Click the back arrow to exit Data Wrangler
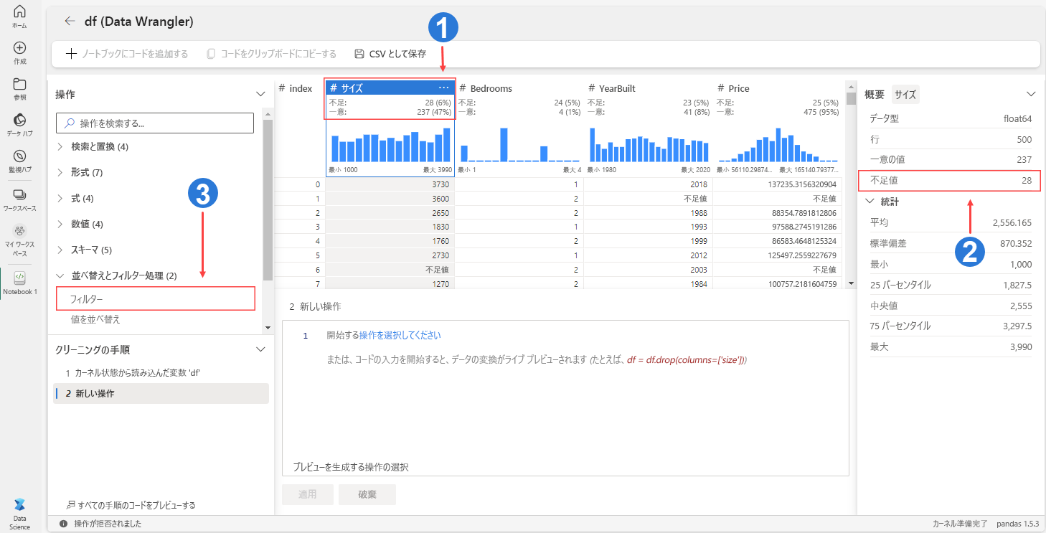1046x533 pixels. 70,22
